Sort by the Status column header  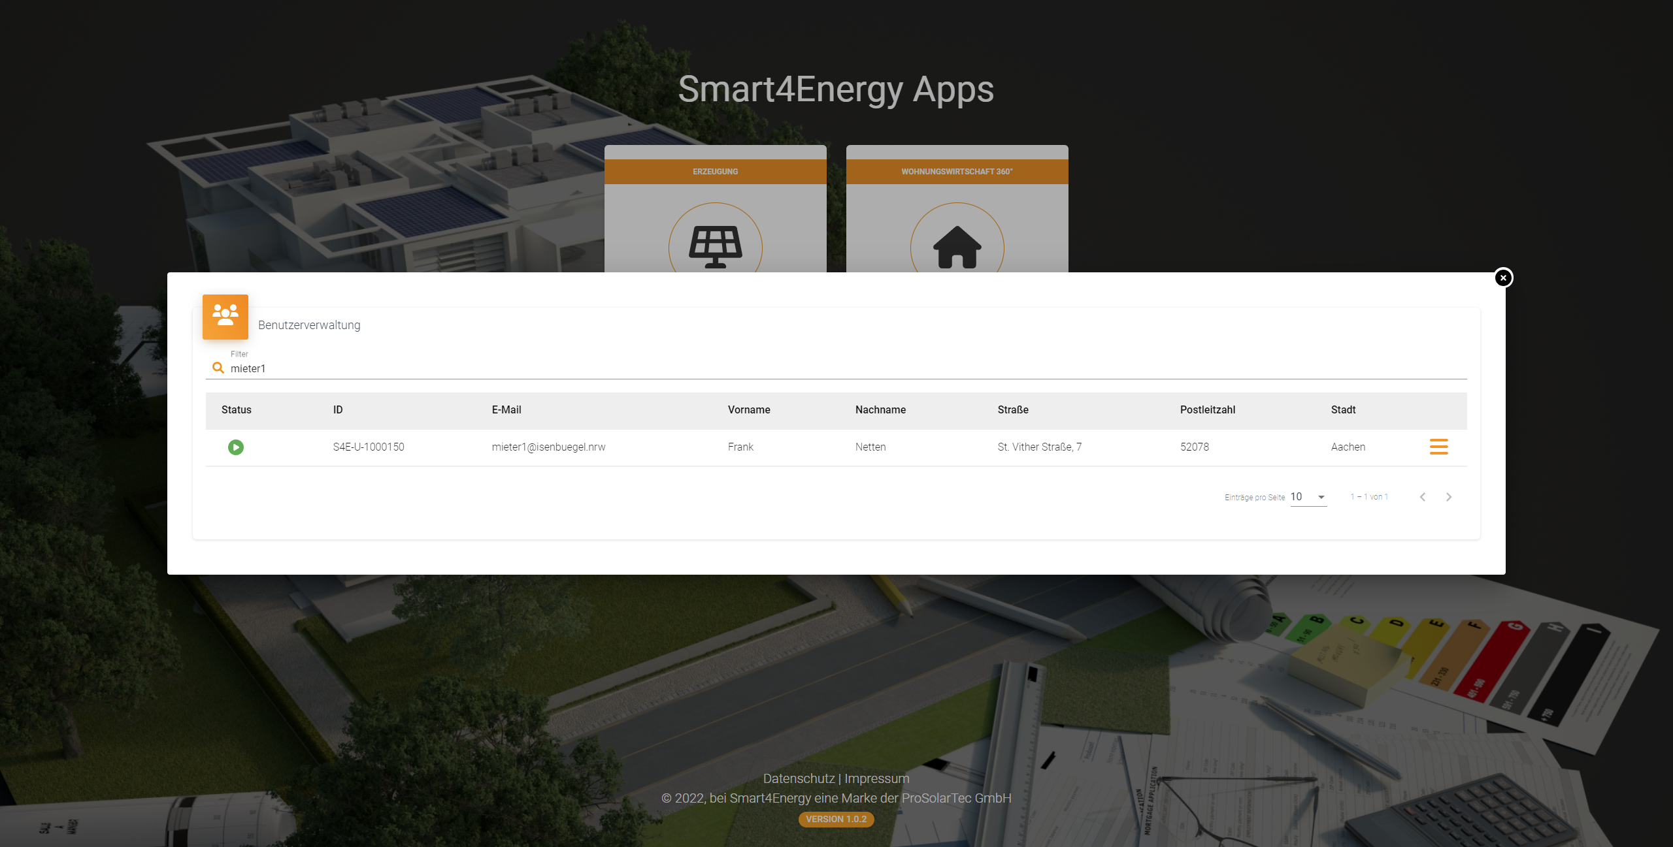237,410
